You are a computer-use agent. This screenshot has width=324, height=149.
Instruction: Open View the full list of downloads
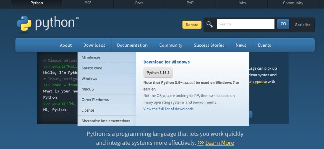[x=169, y=109]
